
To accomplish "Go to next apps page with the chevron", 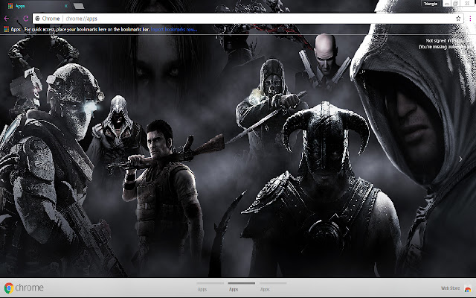I will coord(460,159).
